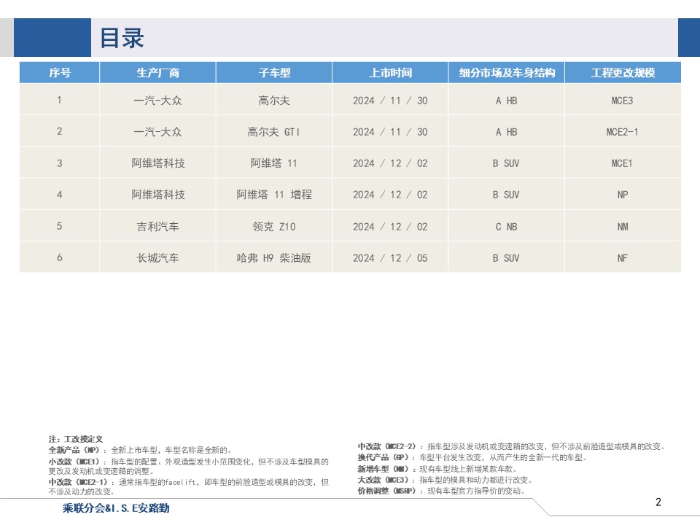Image resolution: width=700 pixels, height=525 pixels.
Task: Click the 高尔夫 GTI model cell
Action: click(x=274, y=132)
